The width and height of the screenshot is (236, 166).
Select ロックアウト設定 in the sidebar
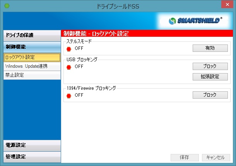(32, 57)
